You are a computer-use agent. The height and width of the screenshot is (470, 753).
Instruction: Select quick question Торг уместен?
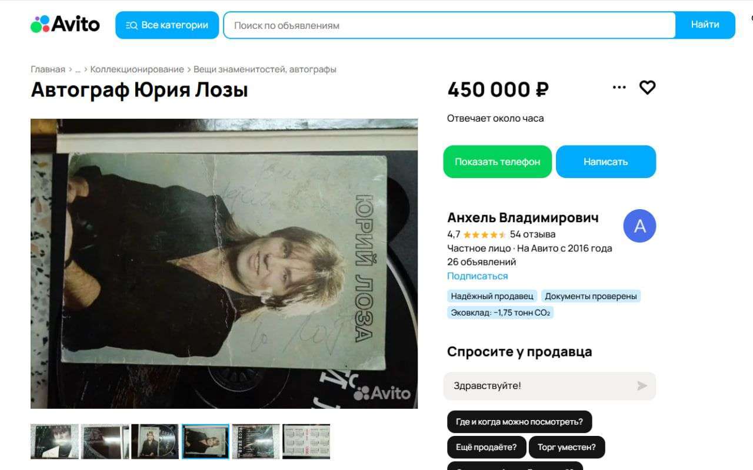(x=567, y=447)
